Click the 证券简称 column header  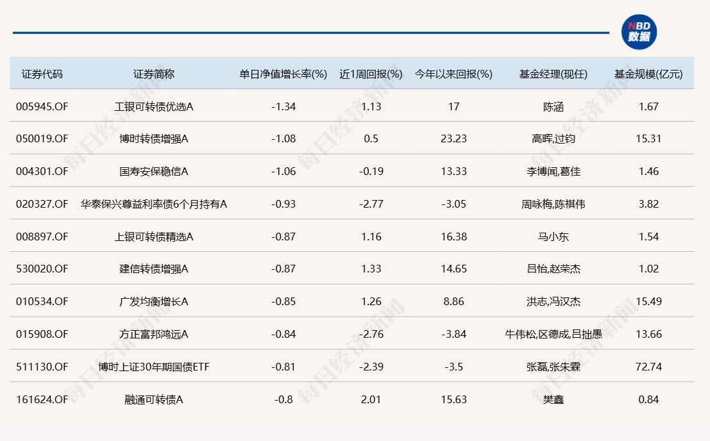154,74
